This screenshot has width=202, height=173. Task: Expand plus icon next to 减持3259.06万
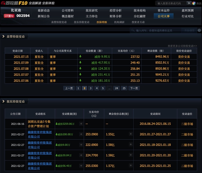point(81,124)
